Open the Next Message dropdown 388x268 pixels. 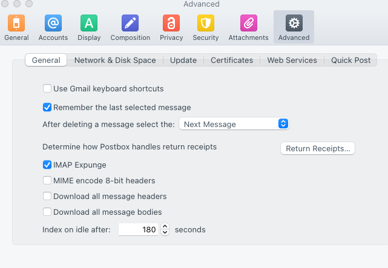tap(234, 124)
